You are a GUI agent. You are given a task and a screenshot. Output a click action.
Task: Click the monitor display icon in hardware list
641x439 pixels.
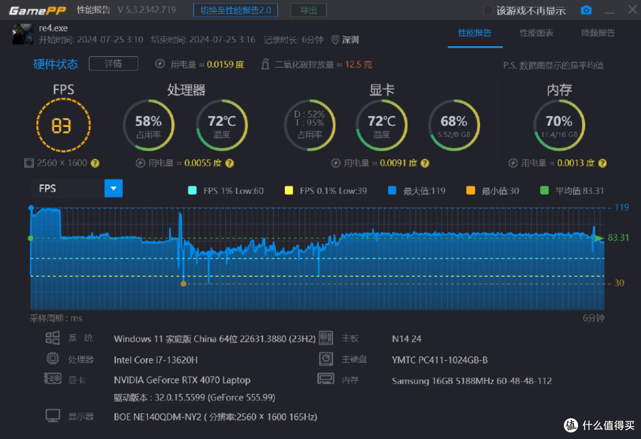point(53,416)
